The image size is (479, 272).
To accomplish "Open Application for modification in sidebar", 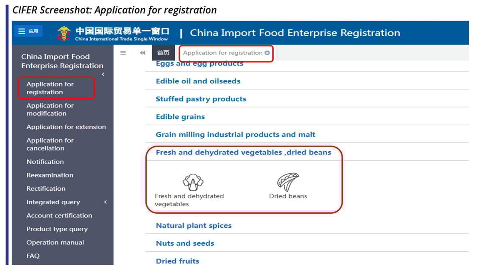I will tap(50, 110).
